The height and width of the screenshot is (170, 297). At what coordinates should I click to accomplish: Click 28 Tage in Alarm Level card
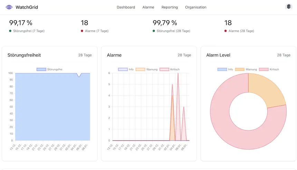click(x=284, y=55)
